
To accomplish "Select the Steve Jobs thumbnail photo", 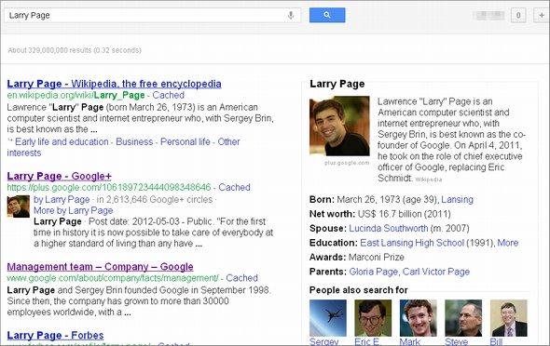I will coord(463,318).
